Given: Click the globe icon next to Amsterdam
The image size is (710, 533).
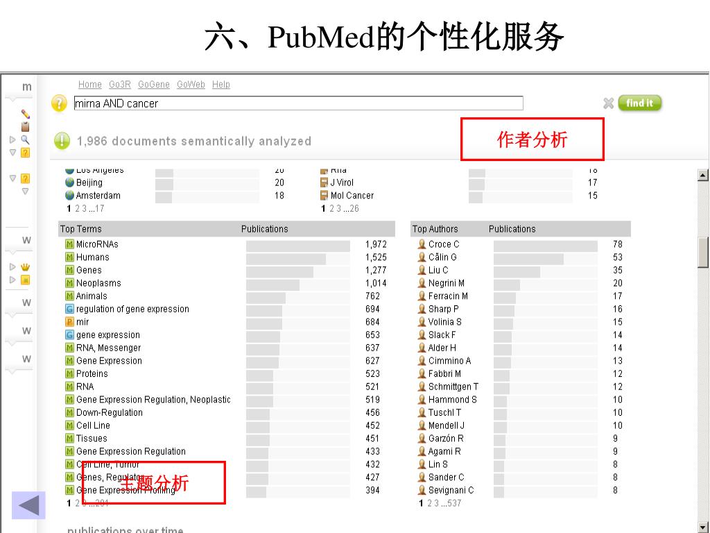Looking at the screenshot, I should (x=69, y=195).
